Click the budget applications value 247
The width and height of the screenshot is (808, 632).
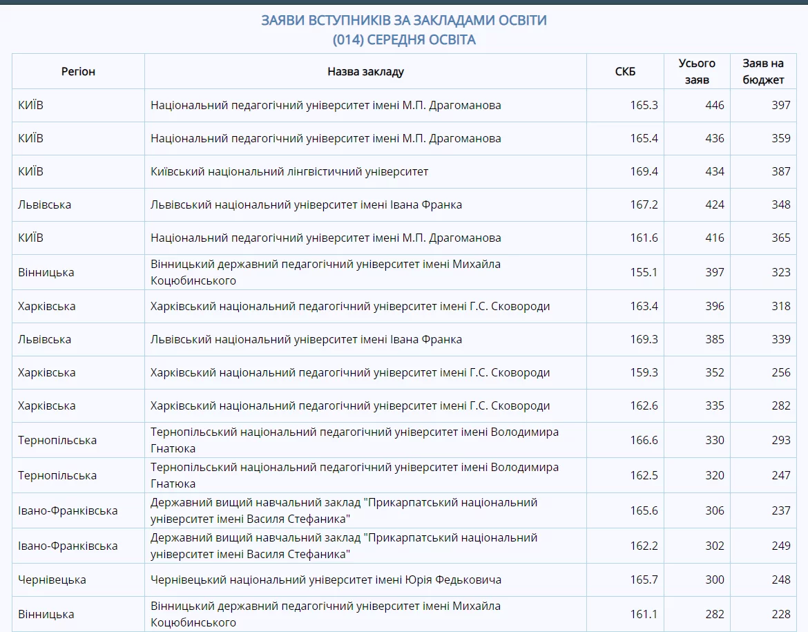[x=781, y=475]
